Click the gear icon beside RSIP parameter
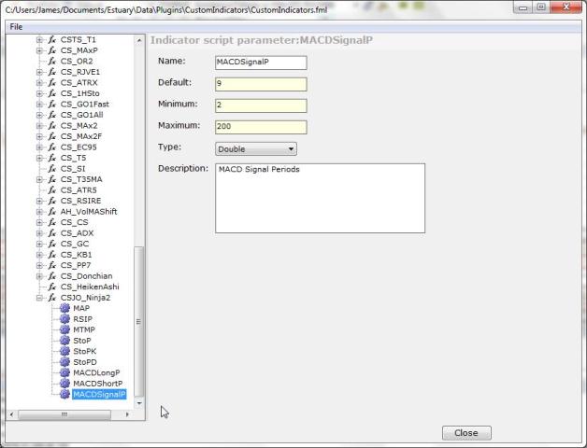 click(x=64, y=319)
